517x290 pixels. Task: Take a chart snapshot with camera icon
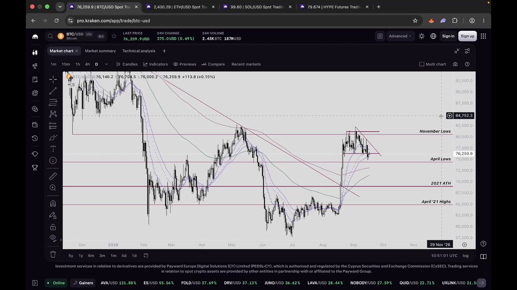point(455,64)
